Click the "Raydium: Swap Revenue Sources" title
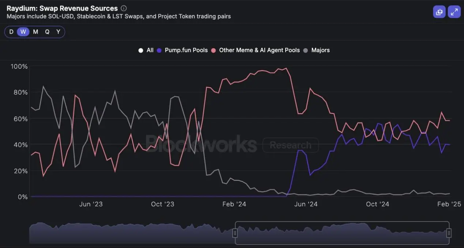This screenshot has height=248, width=464. click(62, 8)
